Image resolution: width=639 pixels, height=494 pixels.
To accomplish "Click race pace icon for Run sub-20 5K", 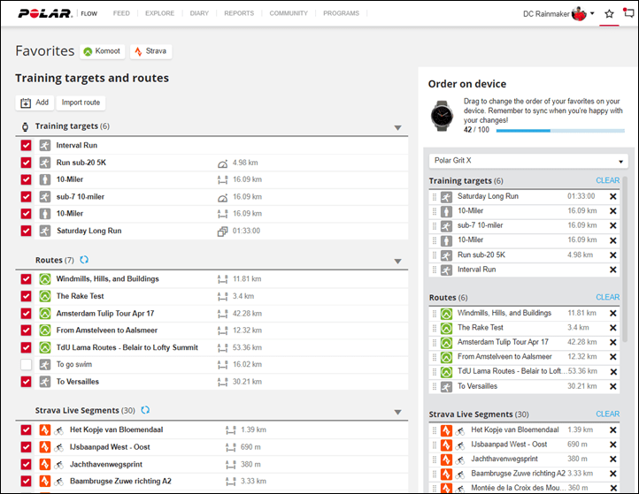I will [x=222, y=163].
